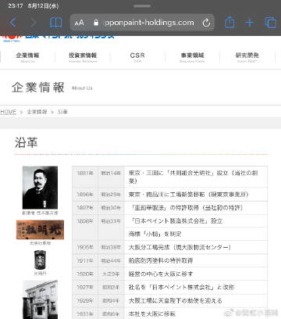
Task: Open the AA reader options
Action: pos(79,23)
